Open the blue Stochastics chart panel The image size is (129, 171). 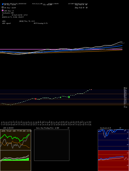pyautogui.click(x=113, y=140)
